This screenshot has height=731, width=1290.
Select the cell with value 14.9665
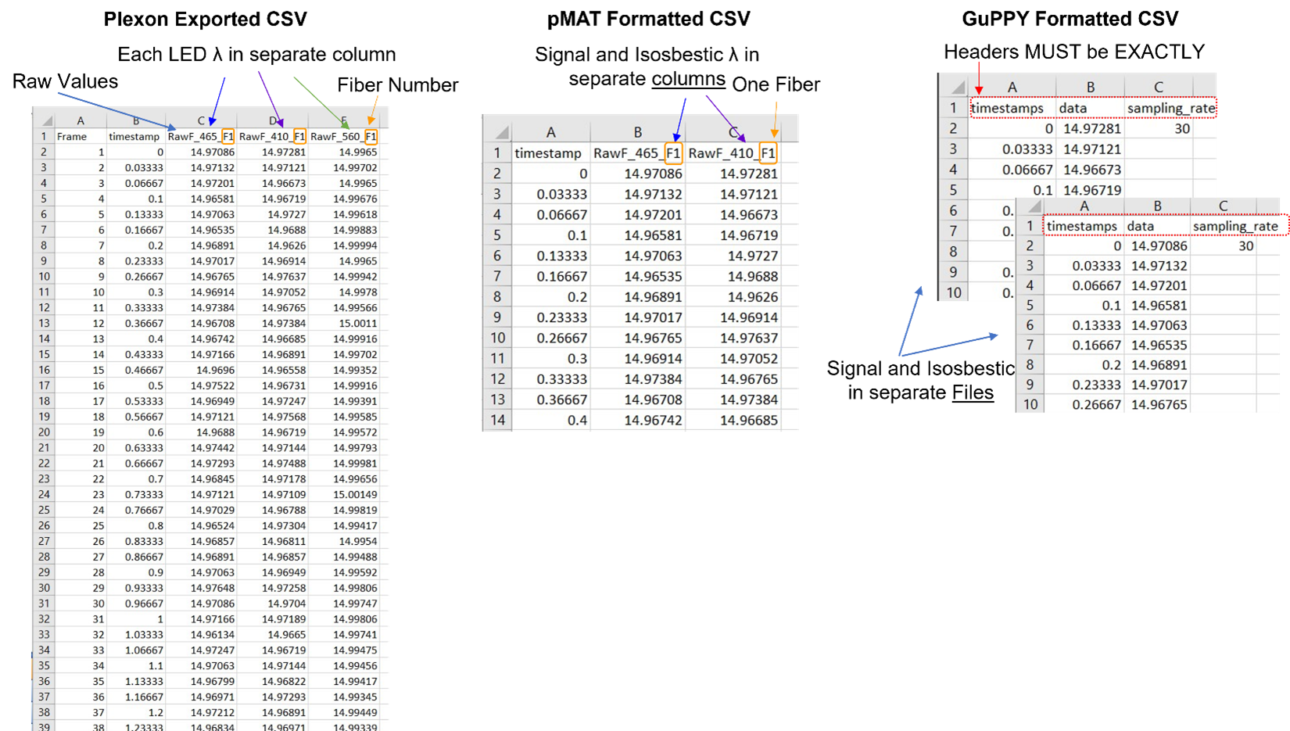tap(272, 634)
